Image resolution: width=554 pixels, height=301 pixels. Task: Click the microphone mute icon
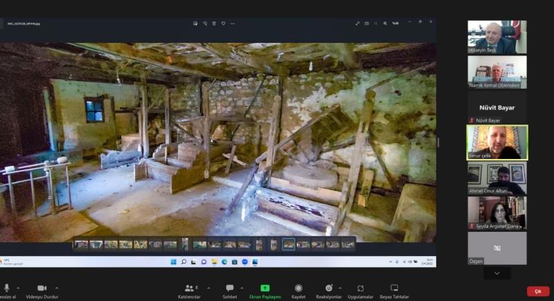click(x=6, y=288)
